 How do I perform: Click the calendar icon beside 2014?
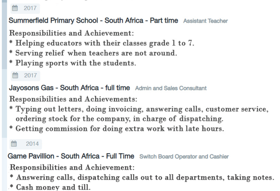[14, 144]
